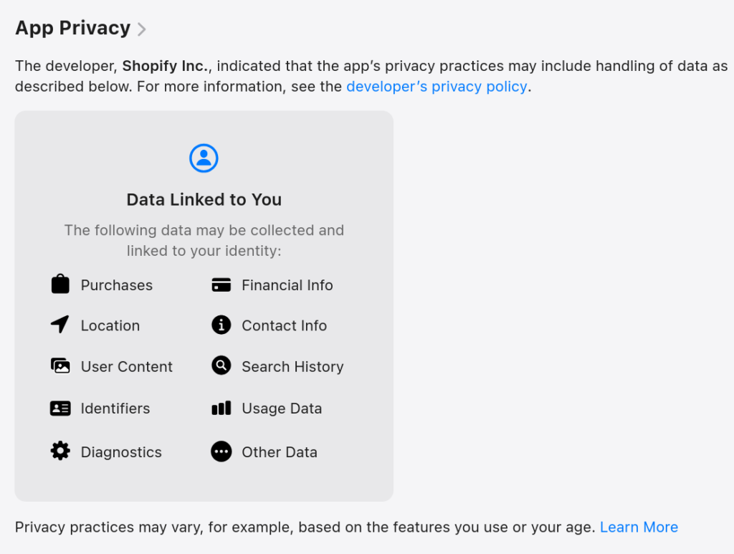Click the Diagnostics gear icon
Viewport: 734px width, 554px height.
(60, 452)
